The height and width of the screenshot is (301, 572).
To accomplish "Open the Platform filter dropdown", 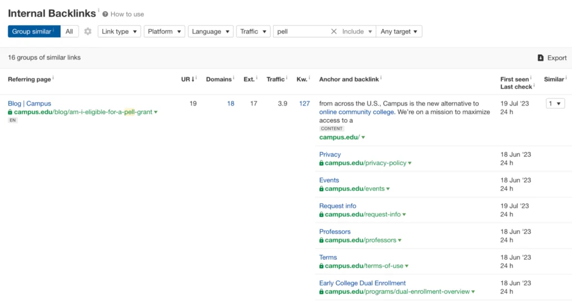I will [165, 31].
